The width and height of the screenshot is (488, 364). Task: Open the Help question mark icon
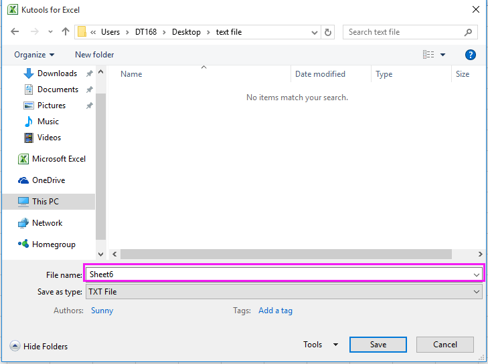pos(470,55)
